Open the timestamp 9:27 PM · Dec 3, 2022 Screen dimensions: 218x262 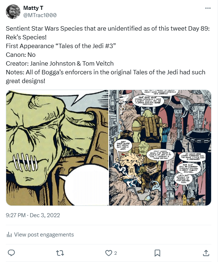pos(33,215)
